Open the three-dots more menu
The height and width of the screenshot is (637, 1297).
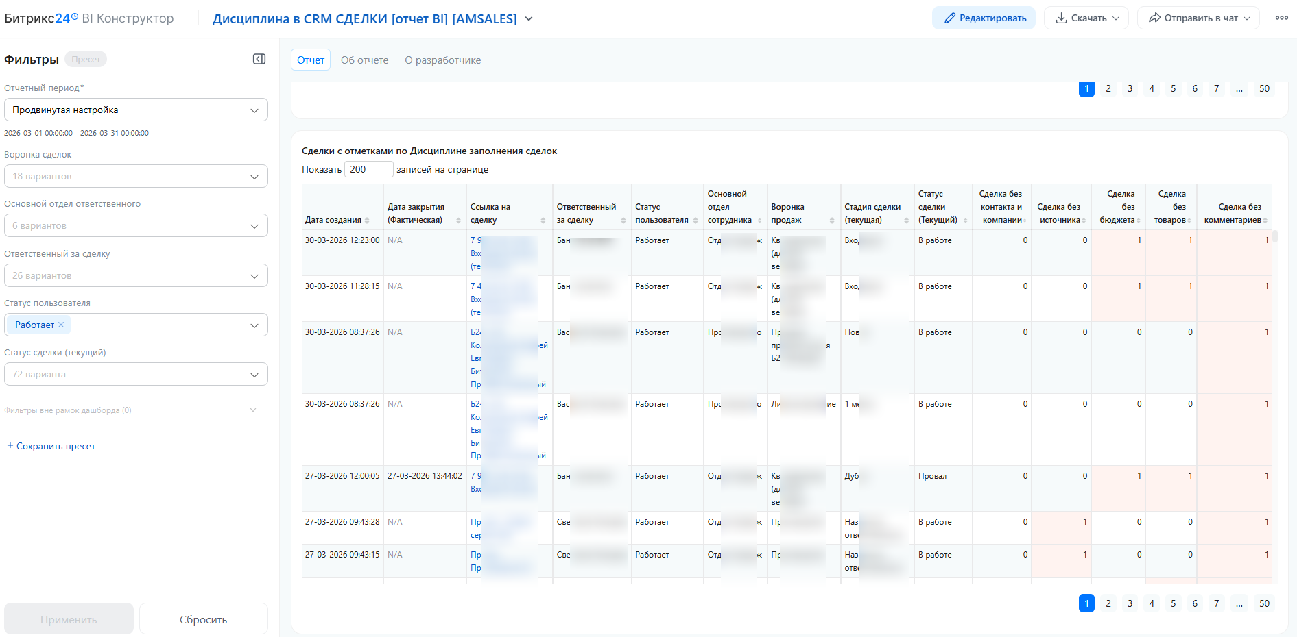click(1281, 18)
